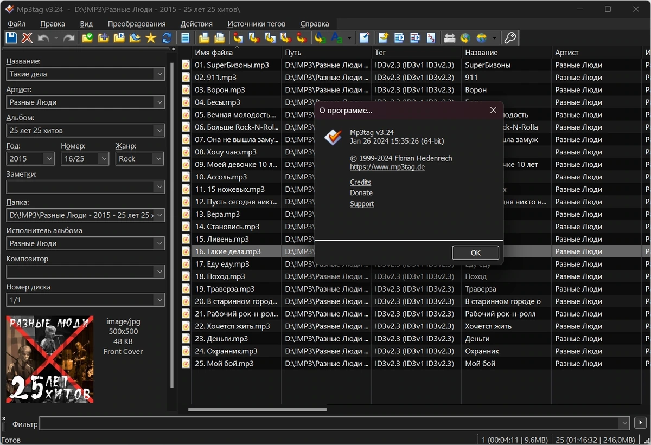Click the Заметки input field

tap(80, 186)
